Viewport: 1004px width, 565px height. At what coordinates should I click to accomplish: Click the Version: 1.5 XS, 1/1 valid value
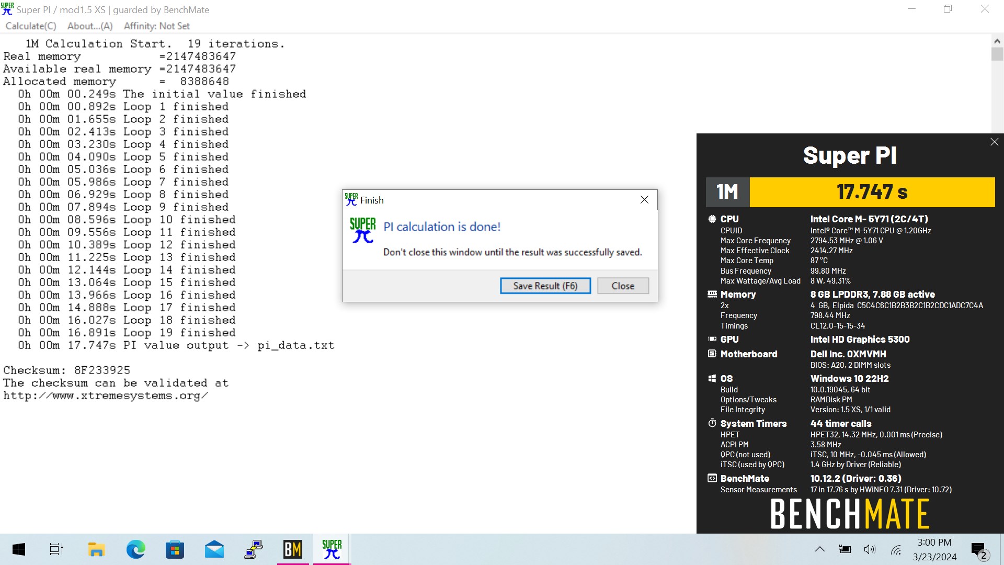tap(850, 410)
